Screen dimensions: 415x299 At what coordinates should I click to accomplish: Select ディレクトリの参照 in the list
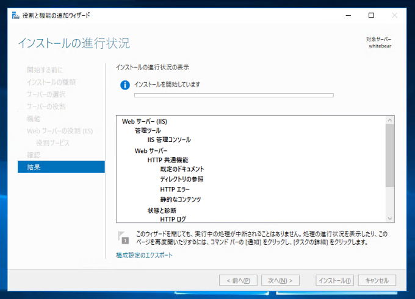[x=182, y=180]
